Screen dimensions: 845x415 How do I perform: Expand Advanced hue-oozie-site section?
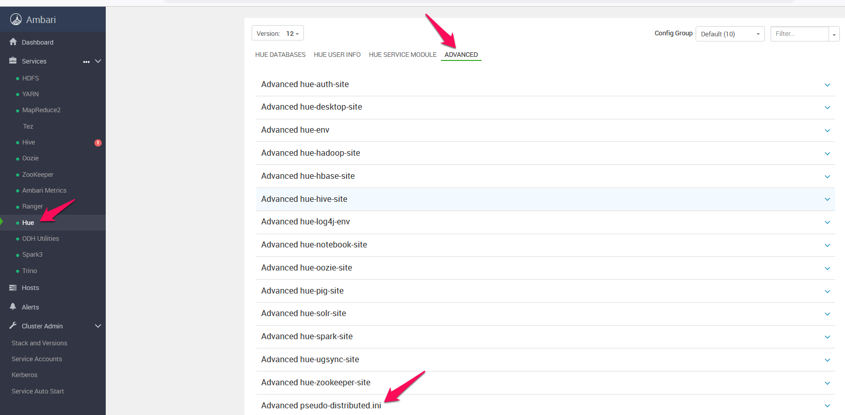[x=545, y=268]
